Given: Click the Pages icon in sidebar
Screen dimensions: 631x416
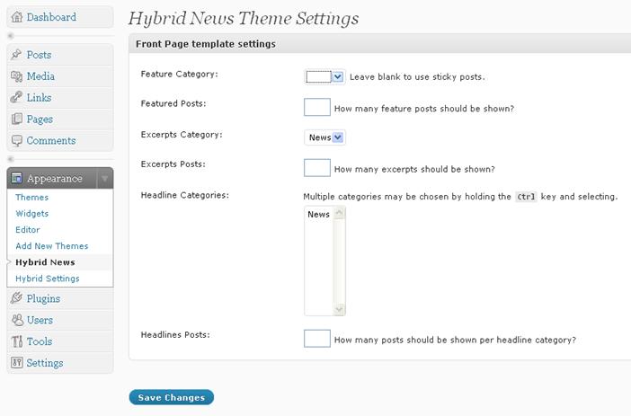Looking at the screenshot, I should [16, 119].
